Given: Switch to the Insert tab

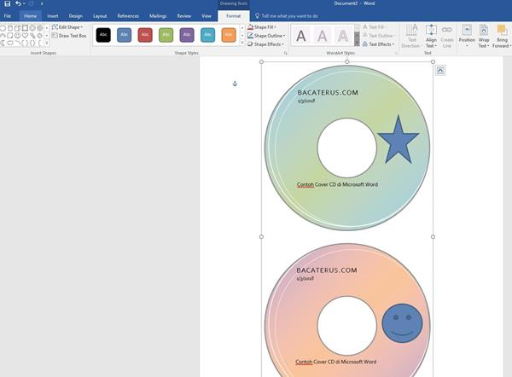Looking at the screenshot, I should pos(53,16).
